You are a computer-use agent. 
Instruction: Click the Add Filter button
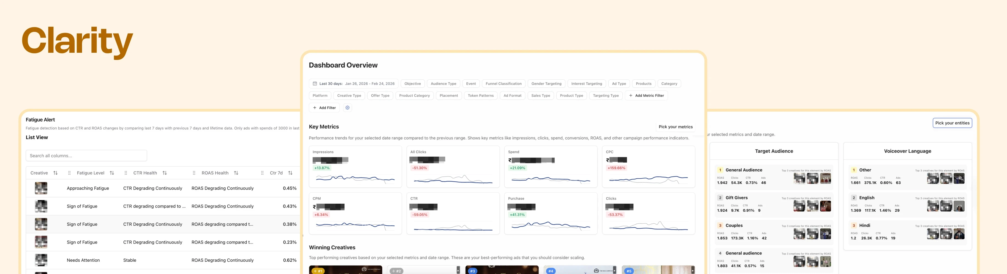tap(324, 108)
